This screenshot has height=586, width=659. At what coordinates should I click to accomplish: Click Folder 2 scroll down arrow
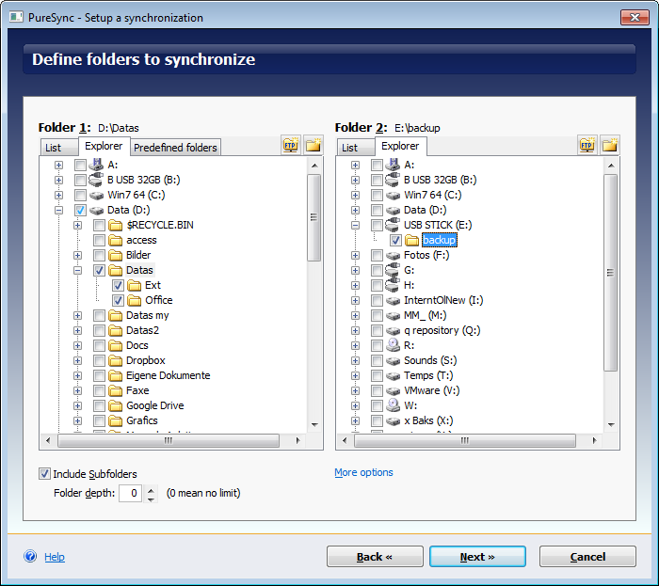click(611, 425)
